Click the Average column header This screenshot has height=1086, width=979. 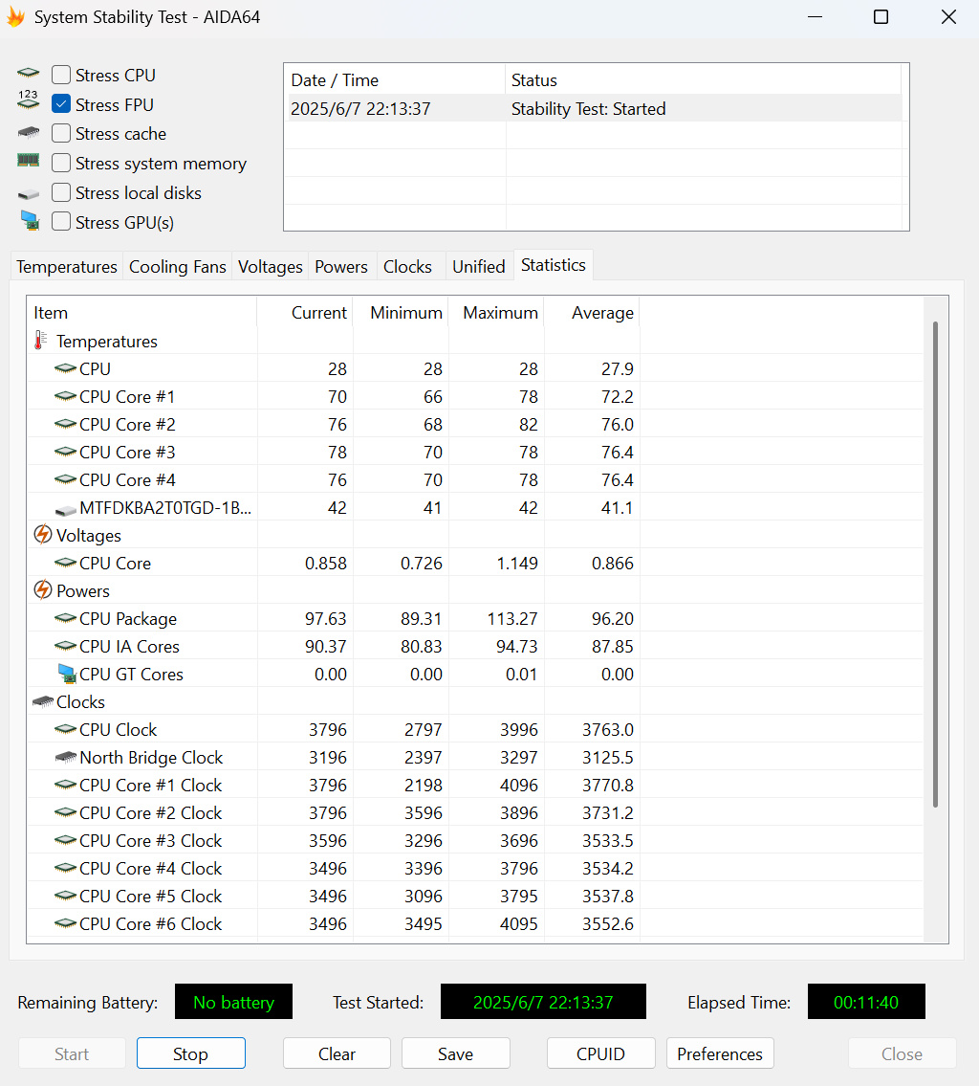[x=592, y=312]
